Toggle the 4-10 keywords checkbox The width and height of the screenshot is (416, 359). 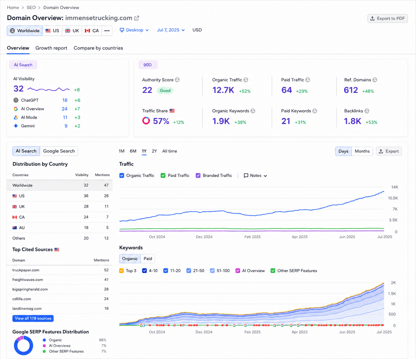pyautogui.click(x=144, y=271)
